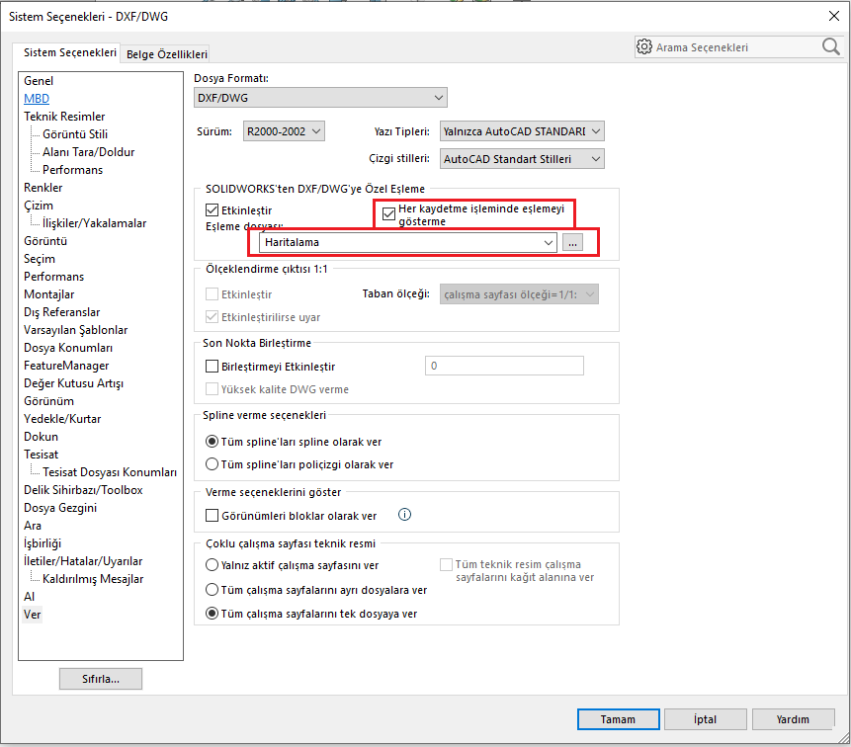Expand the Çizgi stilleri dropdown
851x747 pixels.
point(522,159)
